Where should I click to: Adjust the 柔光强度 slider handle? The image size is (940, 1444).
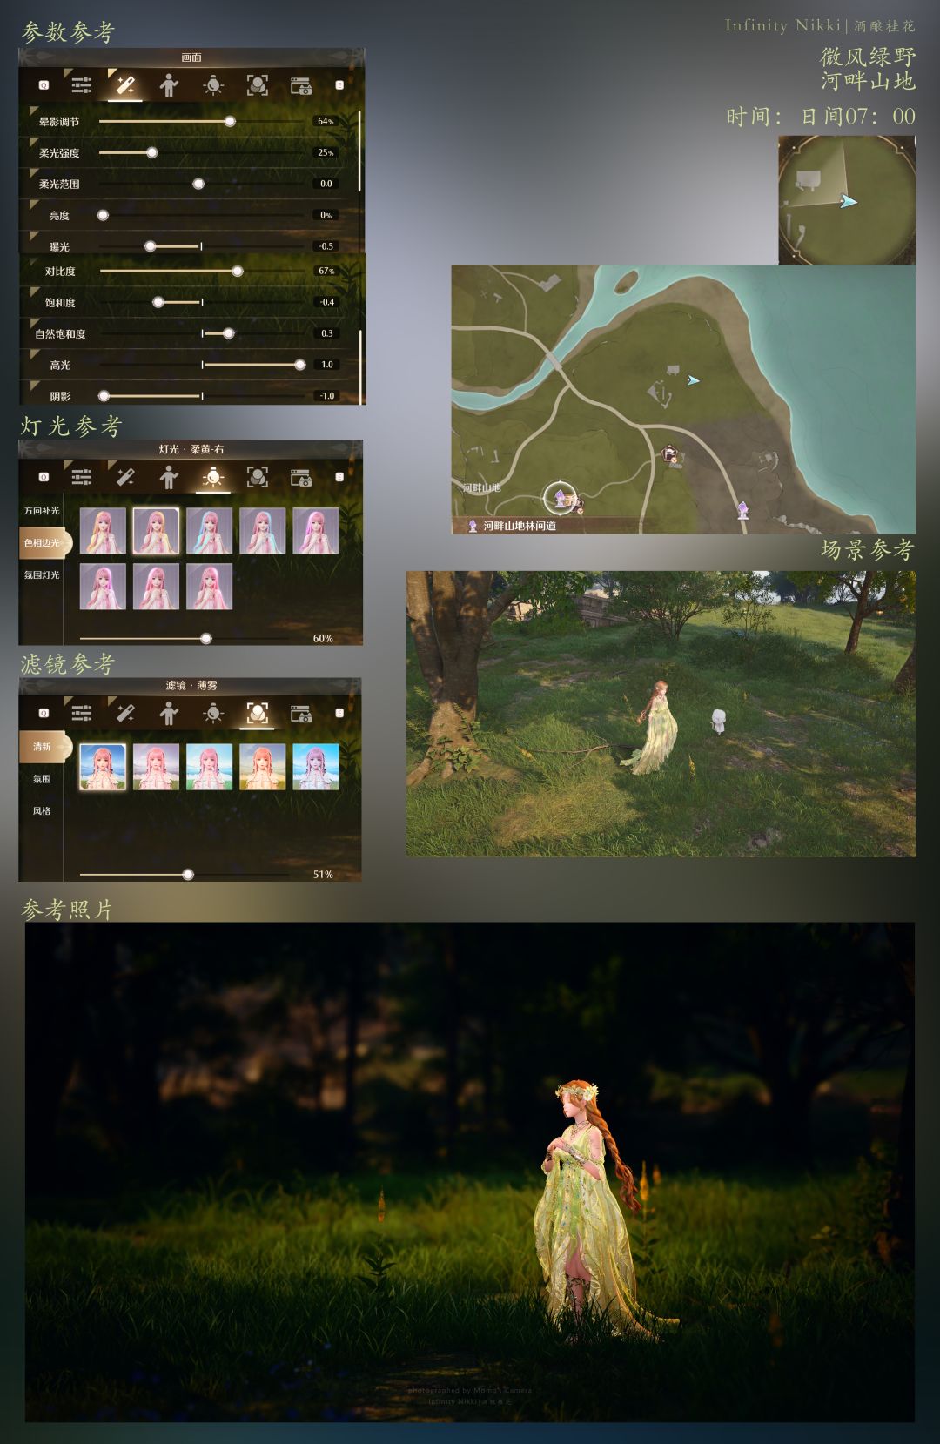click(x=151, y=153)
